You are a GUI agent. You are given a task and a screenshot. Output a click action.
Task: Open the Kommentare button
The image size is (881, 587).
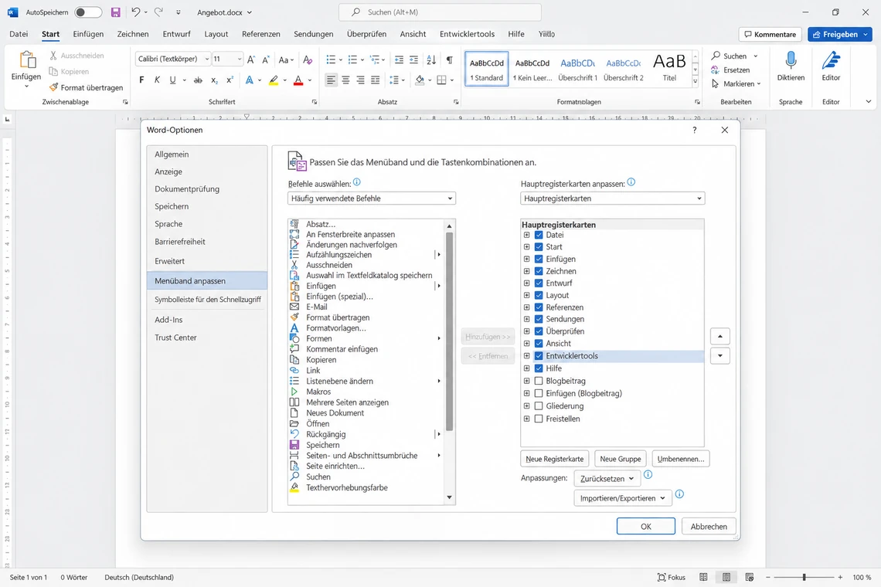pyautogui.click(x=770, y=34)
